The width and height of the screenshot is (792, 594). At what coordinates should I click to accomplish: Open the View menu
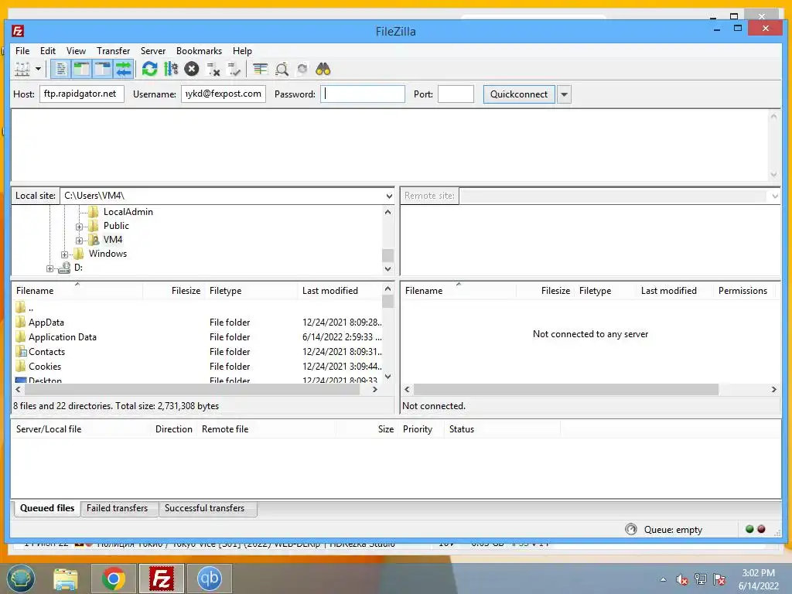[77, 51]
